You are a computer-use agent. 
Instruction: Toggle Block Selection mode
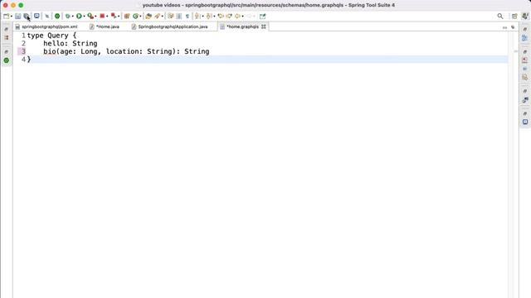tap(179, 16)
